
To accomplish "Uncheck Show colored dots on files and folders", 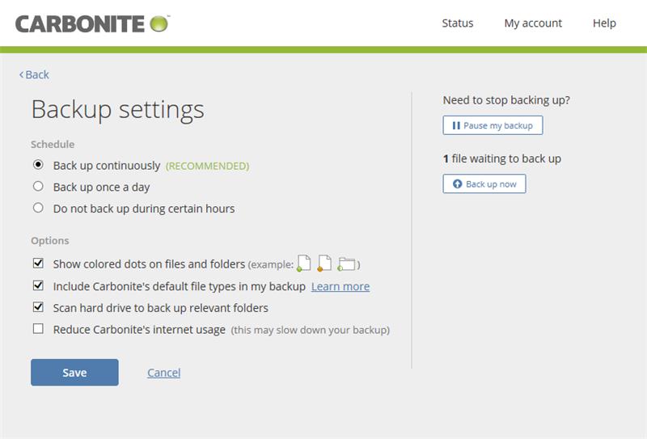I will click(38, 263).
